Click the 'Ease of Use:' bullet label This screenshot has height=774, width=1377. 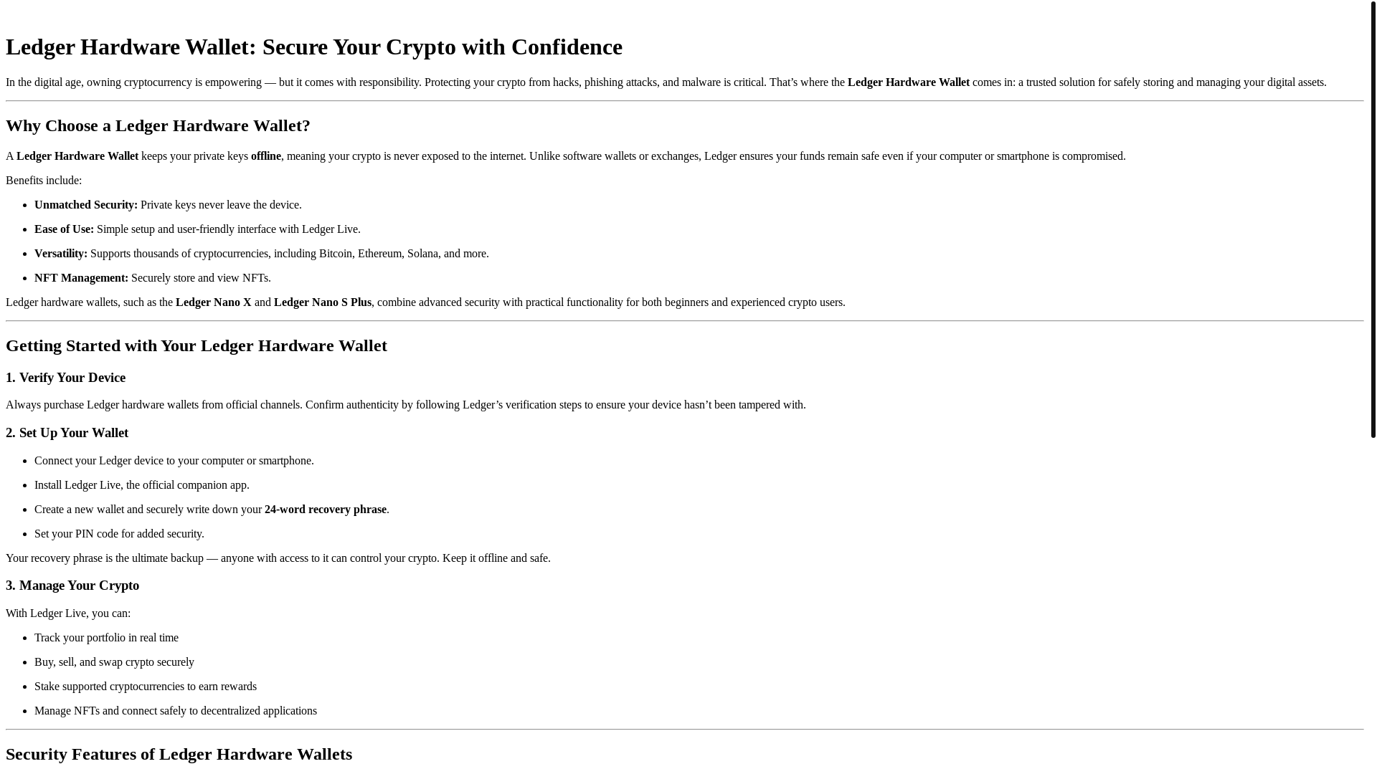(x=64, y=229)
